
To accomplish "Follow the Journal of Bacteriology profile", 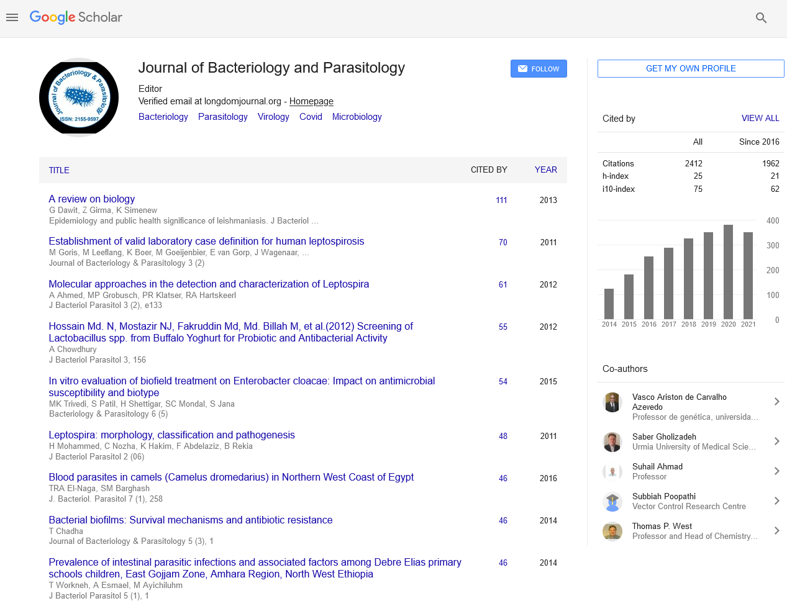I will tap(539, 69).
